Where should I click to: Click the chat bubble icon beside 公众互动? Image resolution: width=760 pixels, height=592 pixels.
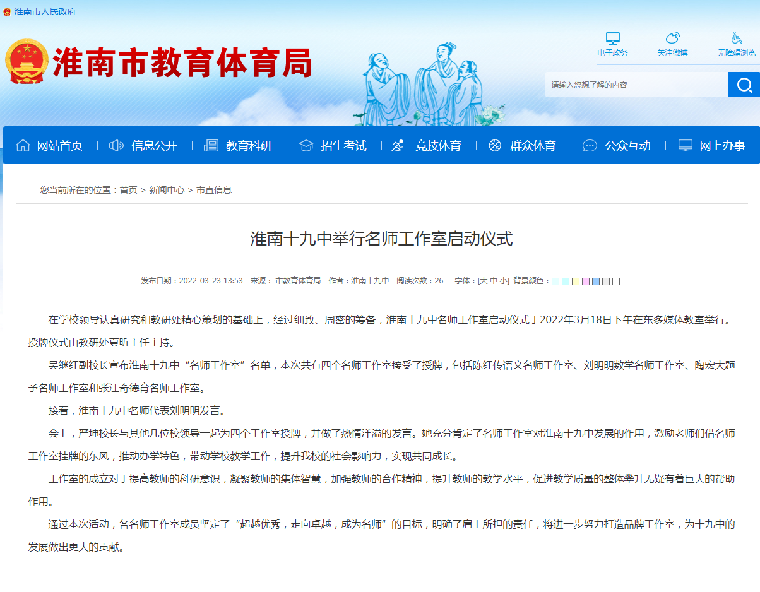coord(589,145)
